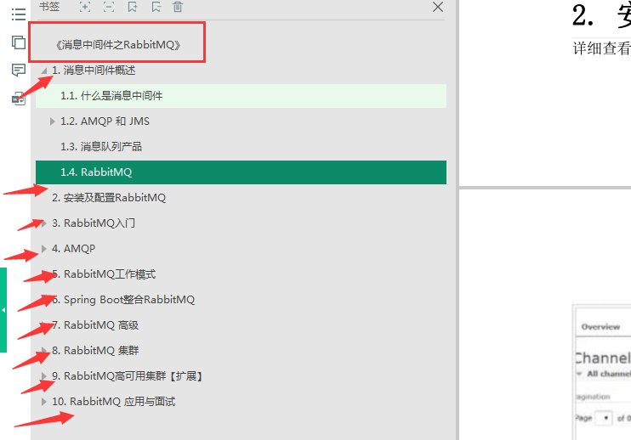Image resolution: width=631 pixels, height=440 pixels.
Task: Open the page thumbnails sidebar icon
Action: pyautogui.click(x=19, y=42)
